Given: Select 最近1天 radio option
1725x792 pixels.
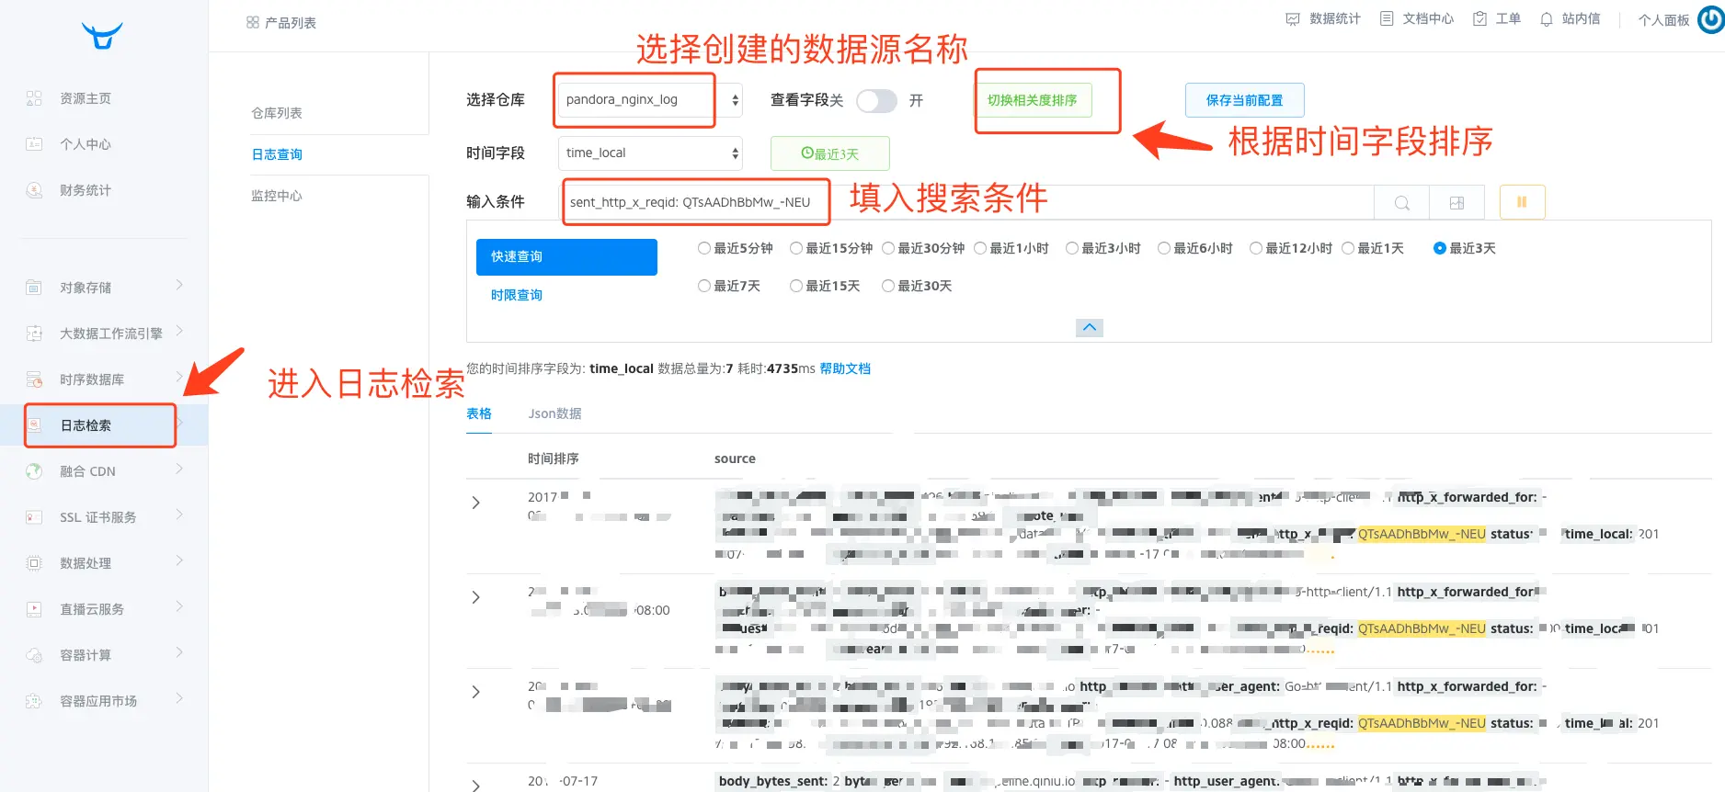Looking at the screenshot, I should point(1348,248).
